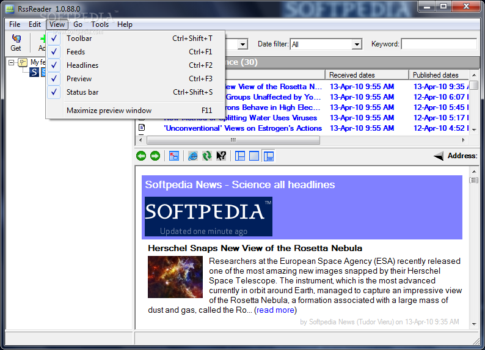
Task: Click published date '12-Apr-10 4:52'
Action: (441, 128)
